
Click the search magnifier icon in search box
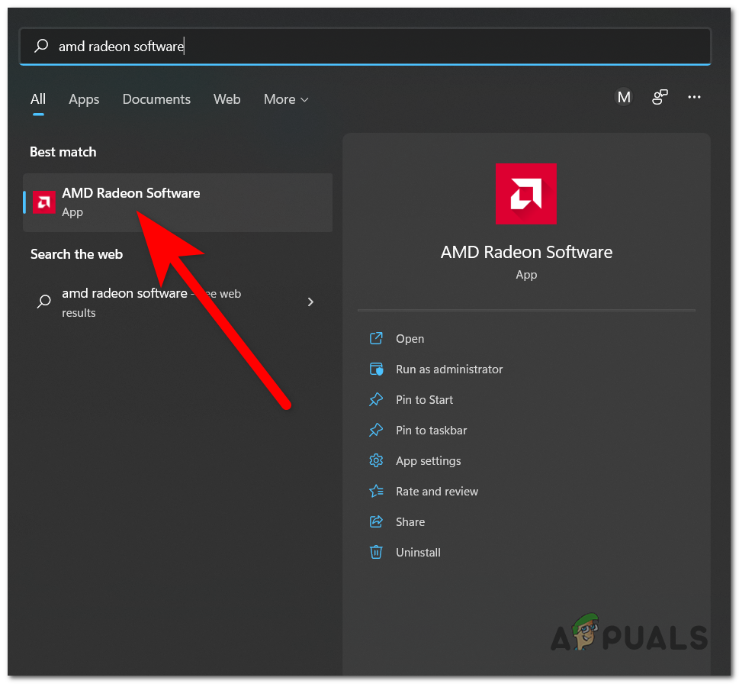coord(41,46)
